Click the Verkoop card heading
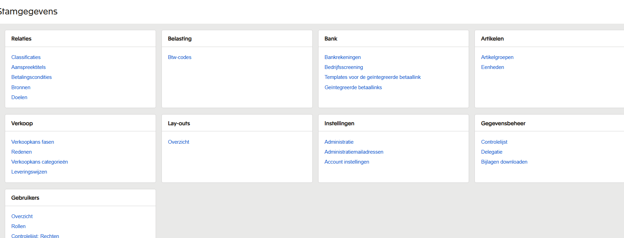This screenshot has height=238, width=624. coord(22,123)
